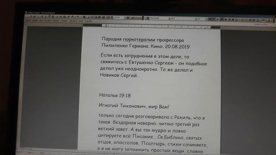Screen dimensions: 276x155
Task: Paste from clipboard toolbar icon
Action: tap(65, 17)
